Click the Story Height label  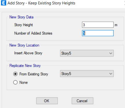click(x=24, y=25)
